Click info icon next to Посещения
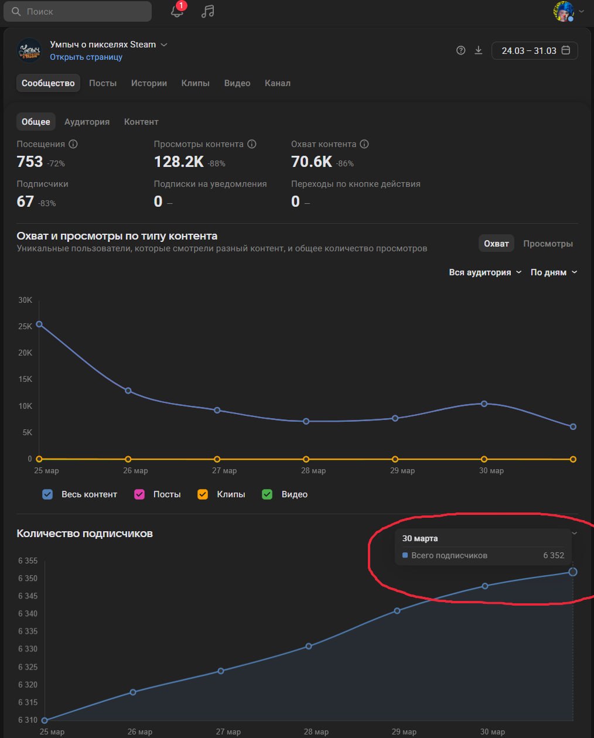 (x=73, y=144)
